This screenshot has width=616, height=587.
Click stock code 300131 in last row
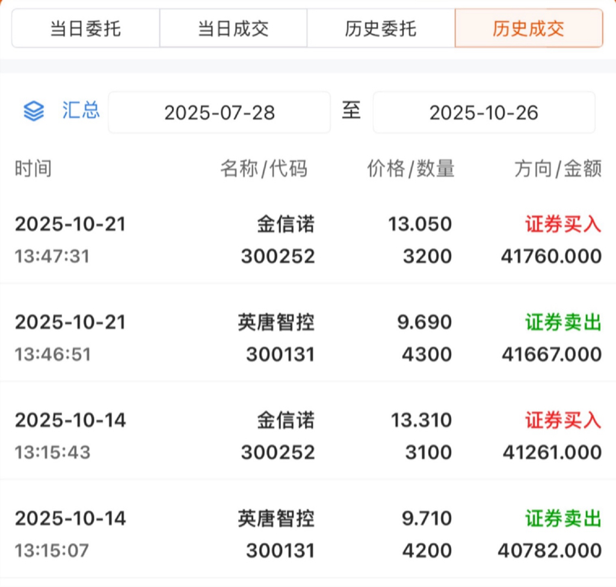coord(280,550)
